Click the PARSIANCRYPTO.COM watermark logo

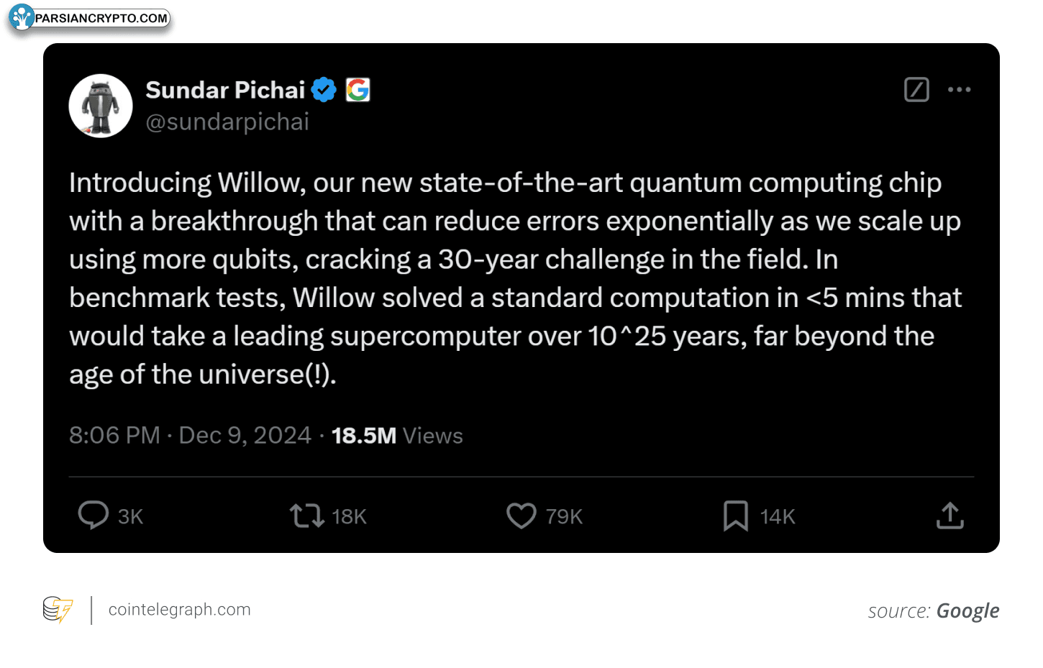coord(90,18)
